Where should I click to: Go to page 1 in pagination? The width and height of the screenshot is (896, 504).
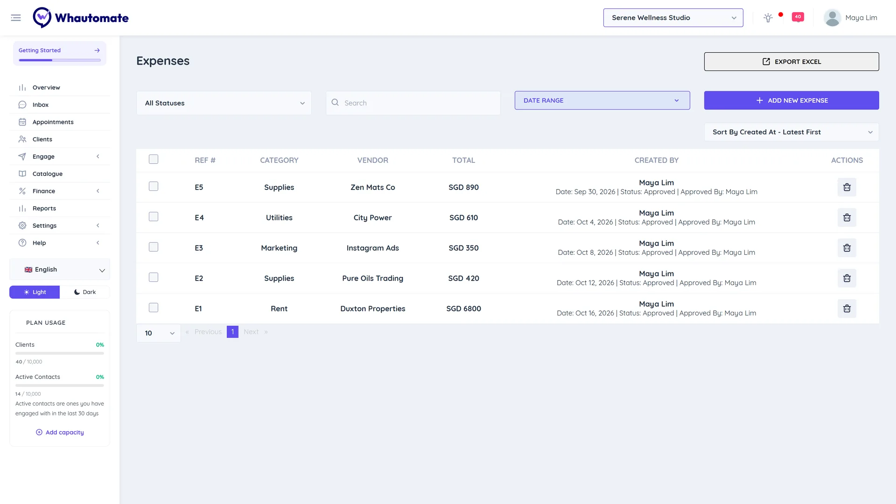click(232, 332)
